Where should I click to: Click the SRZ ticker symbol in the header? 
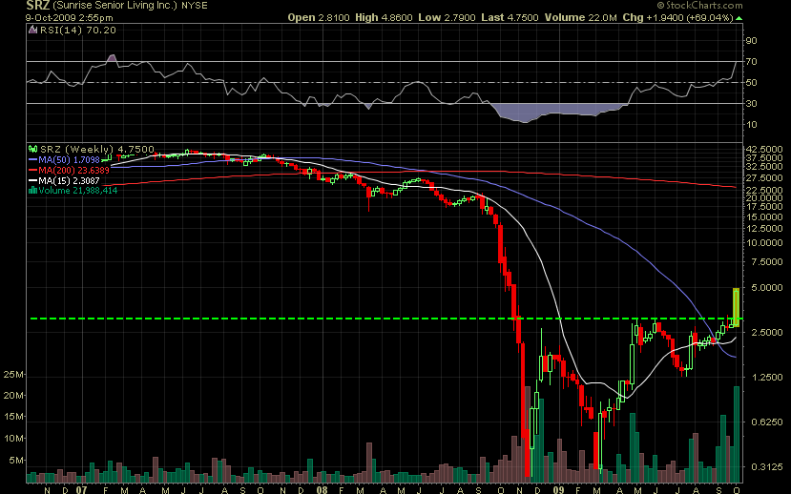pos(38,6)
